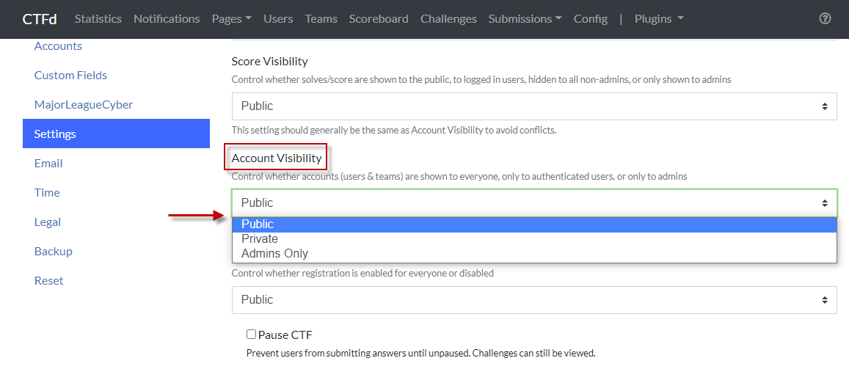The image size is (849, 369).
Task: Enable the Pause CTF checkbox
Action: click(252, 335)
